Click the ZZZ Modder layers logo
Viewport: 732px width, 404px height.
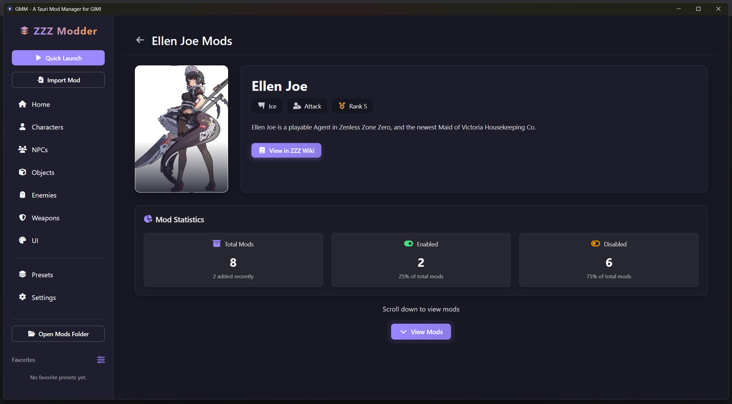coord(24,31)
